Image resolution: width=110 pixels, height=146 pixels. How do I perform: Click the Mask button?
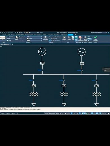click(x=9, y=40)
